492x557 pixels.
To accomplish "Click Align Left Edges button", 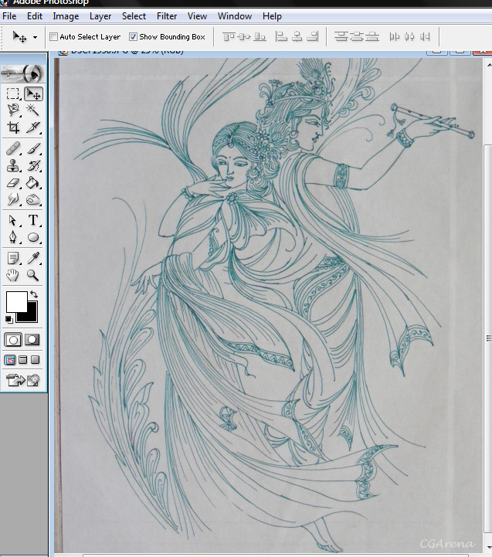I will pyautogui.click(x=281, y=36).
